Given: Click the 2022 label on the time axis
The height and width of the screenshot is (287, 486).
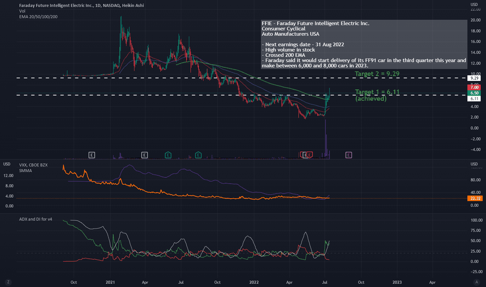Looking at the screenshot, I should tap(254, 282).
